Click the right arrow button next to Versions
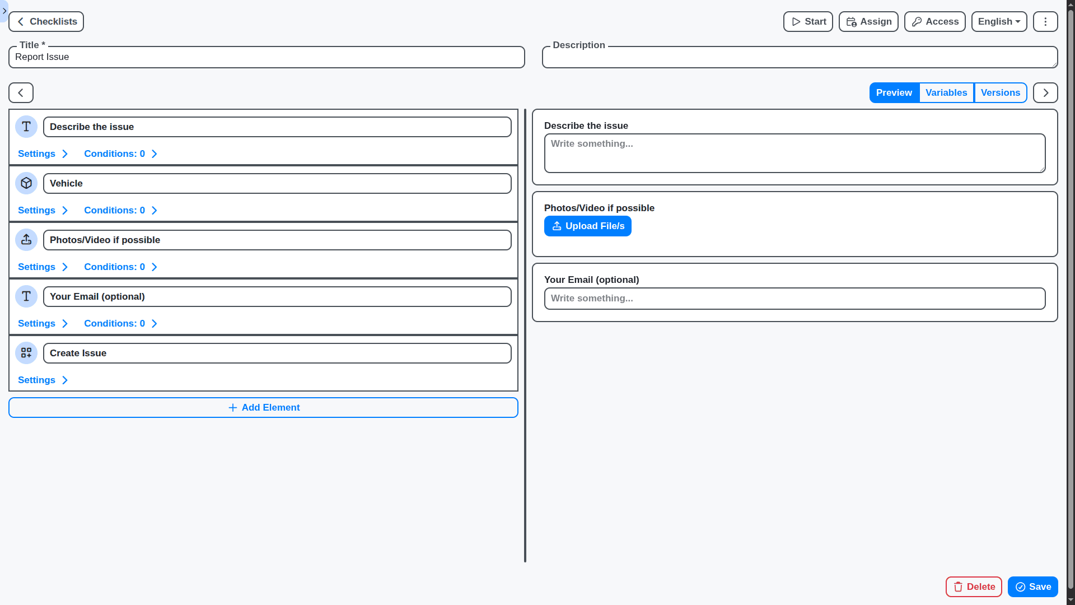Viewport: 1075px width, 605px height. 1045,93
